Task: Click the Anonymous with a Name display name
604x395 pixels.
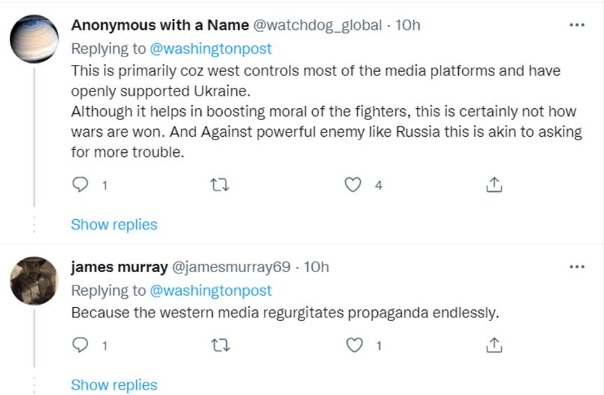Action: point(160,25)
